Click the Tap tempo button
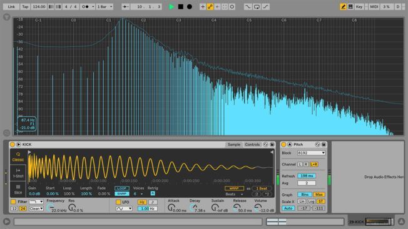Screen dimensions: 408x229 [25, 7]
